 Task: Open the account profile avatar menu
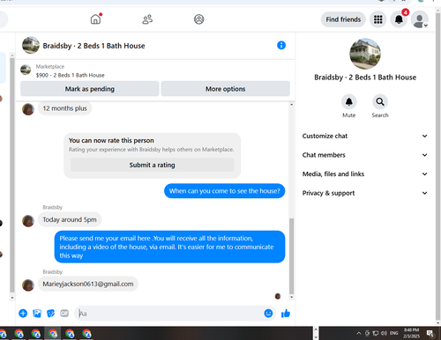click(x=420, y=19)
